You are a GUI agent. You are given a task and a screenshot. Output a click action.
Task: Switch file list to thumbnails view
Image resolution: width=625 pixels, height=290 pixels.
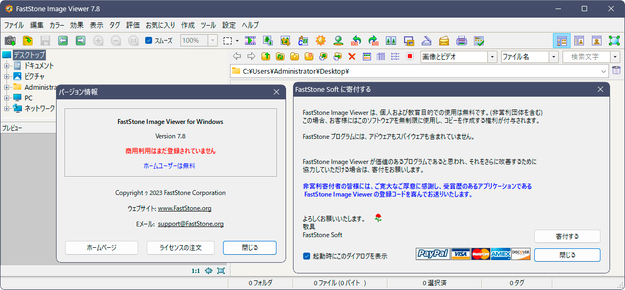[366, 57]
